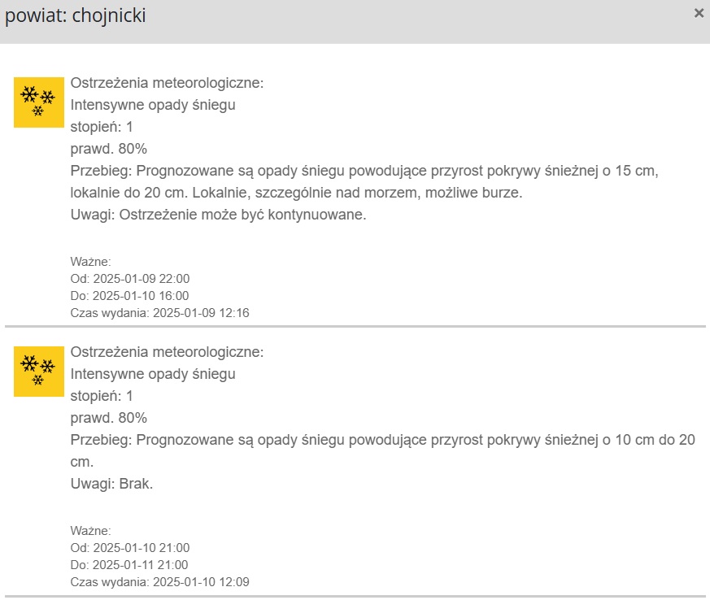
Task: Click issue time 'Czas wydania: 2025-01-09 12:16'
Action: coord(160,313)
